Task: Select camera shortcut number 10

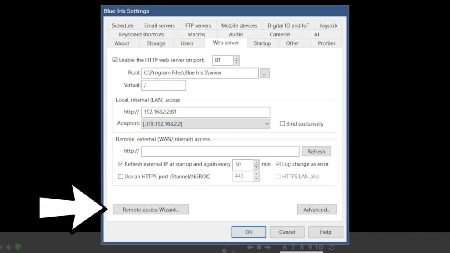Action: [319, 247]
